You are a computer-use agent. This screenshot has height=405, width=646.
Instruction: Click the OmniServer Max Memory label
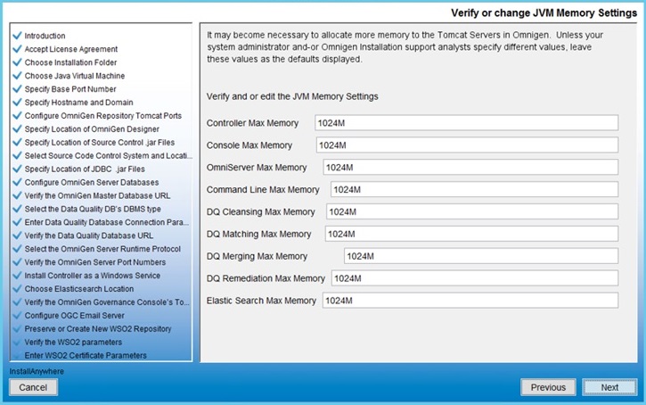(x=257, y=168)
